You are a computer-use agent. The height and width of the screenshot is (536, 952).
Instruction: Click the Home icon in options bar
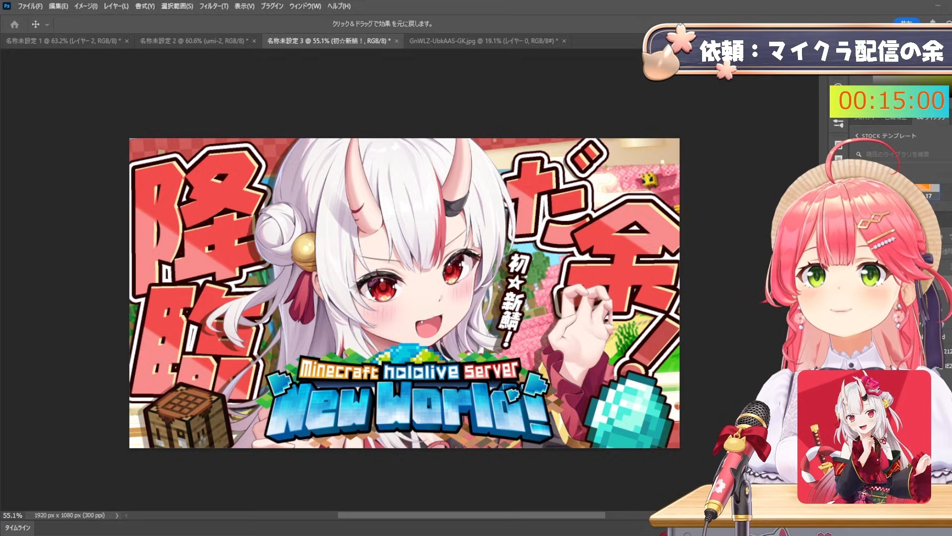point(14,24)
